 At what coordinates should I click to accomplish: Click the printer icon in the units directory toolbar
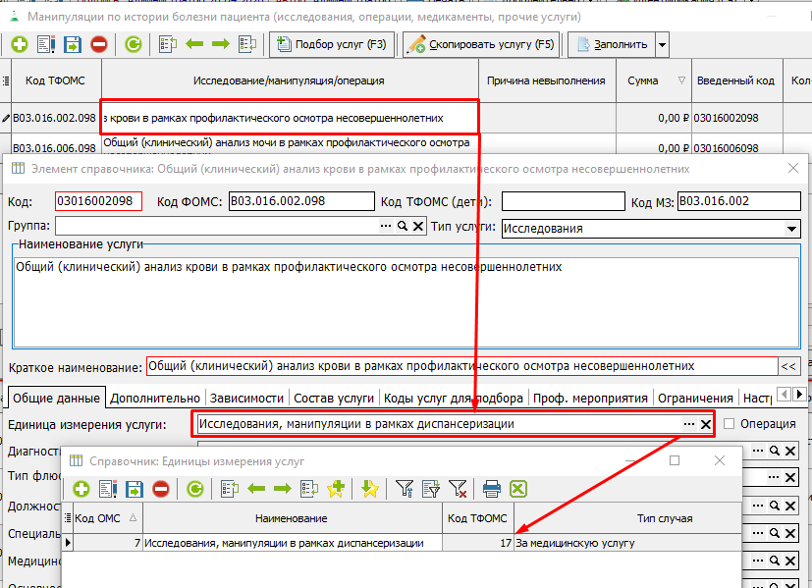pyautogui.click(x=492, y=488)
